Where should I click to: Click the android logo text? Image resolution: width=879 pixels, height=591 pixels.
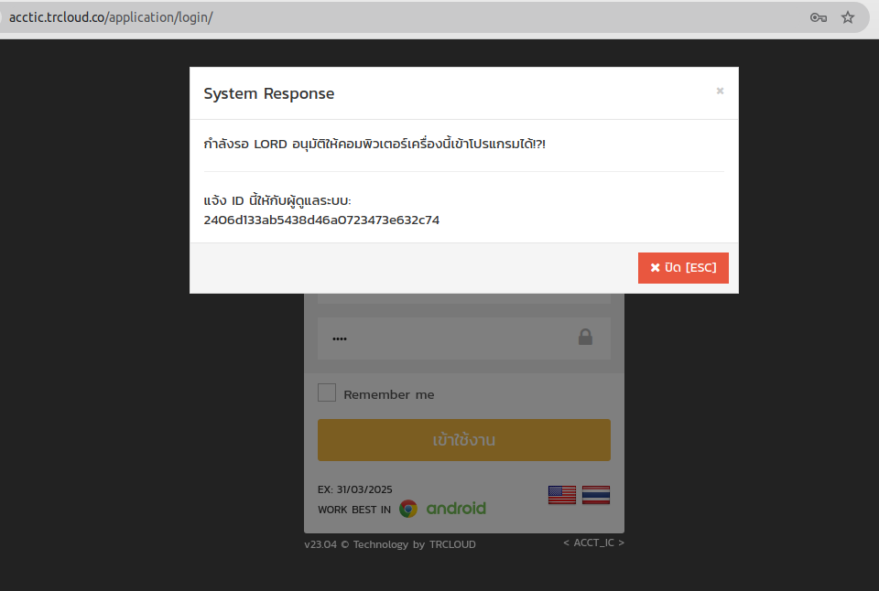click(x=456, y=509)
